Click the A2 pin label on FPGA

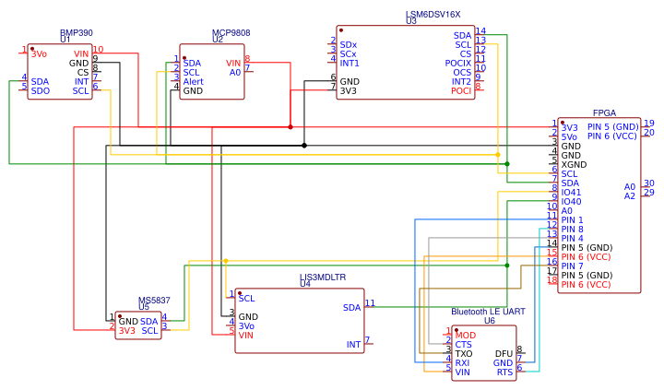[x=630, y=196]
